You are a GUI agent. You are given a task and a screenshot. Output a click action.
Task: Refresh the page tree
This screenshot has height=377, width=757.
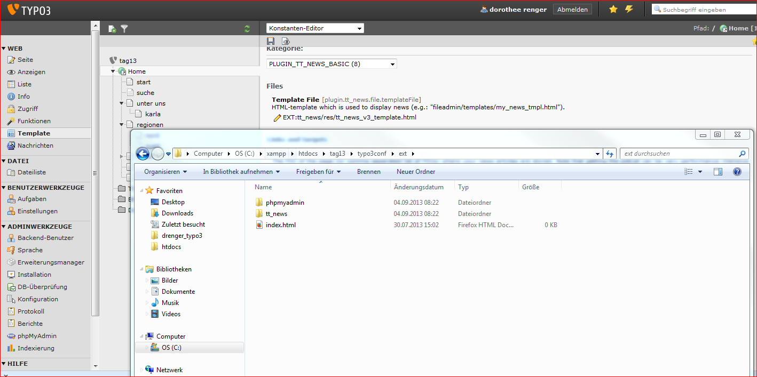pyautogui.click(x=247, y=29)
